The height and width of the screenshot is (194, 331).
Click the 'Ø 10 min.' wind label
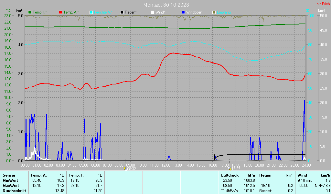click(304, 180)
